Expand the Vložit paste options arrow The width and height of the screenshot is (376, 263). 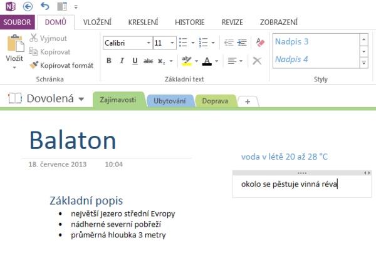[x=14, y=68]
